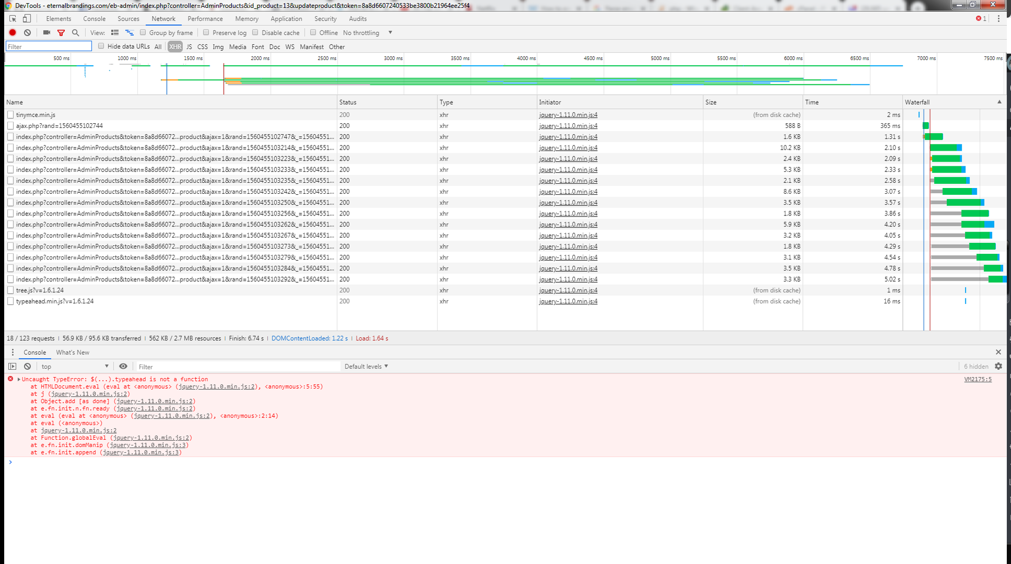The image size is (1011, 564).
Task: Toggle the network filter funnel icon
Action: tap(61, 33)
